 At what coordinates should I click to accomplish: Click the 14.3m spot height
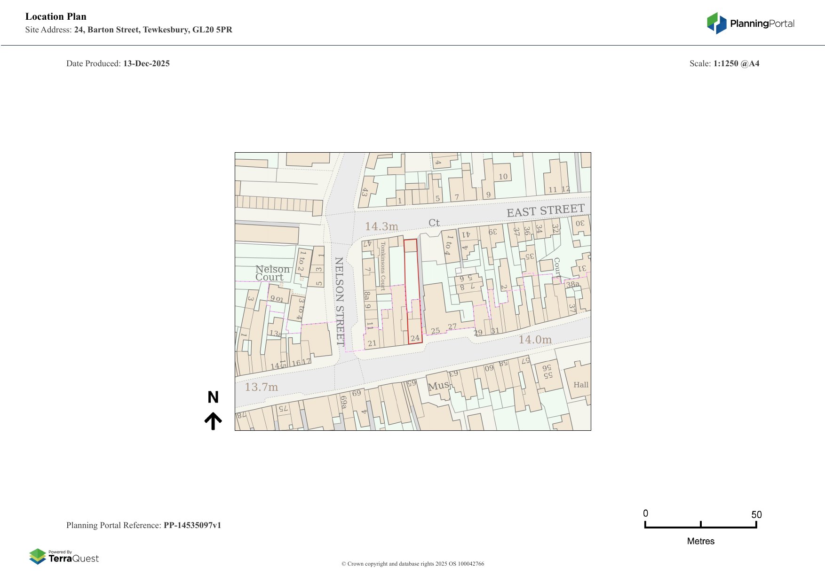pos(381,226)
